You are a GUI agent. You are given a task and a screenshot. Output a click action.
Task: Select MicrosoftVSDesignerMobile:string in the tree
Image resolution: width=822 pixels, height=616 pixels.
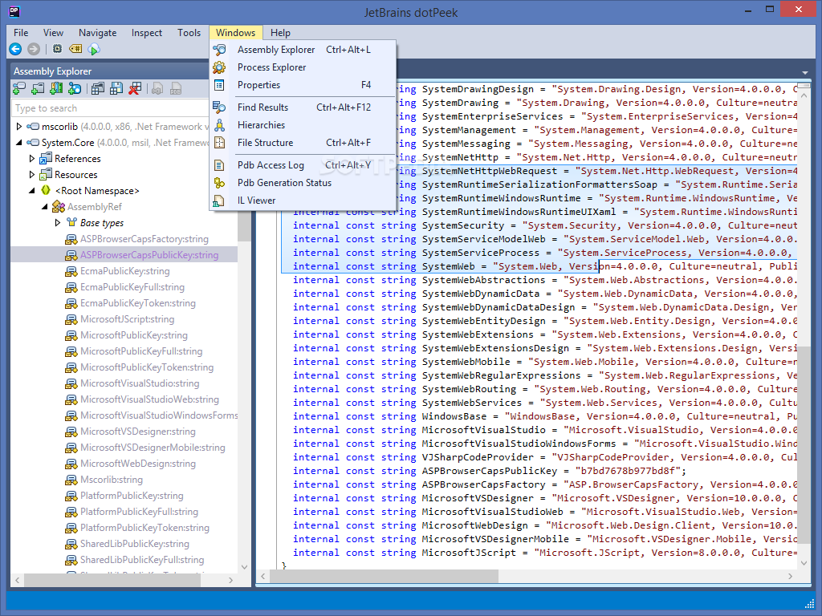[x=153, y=448]
